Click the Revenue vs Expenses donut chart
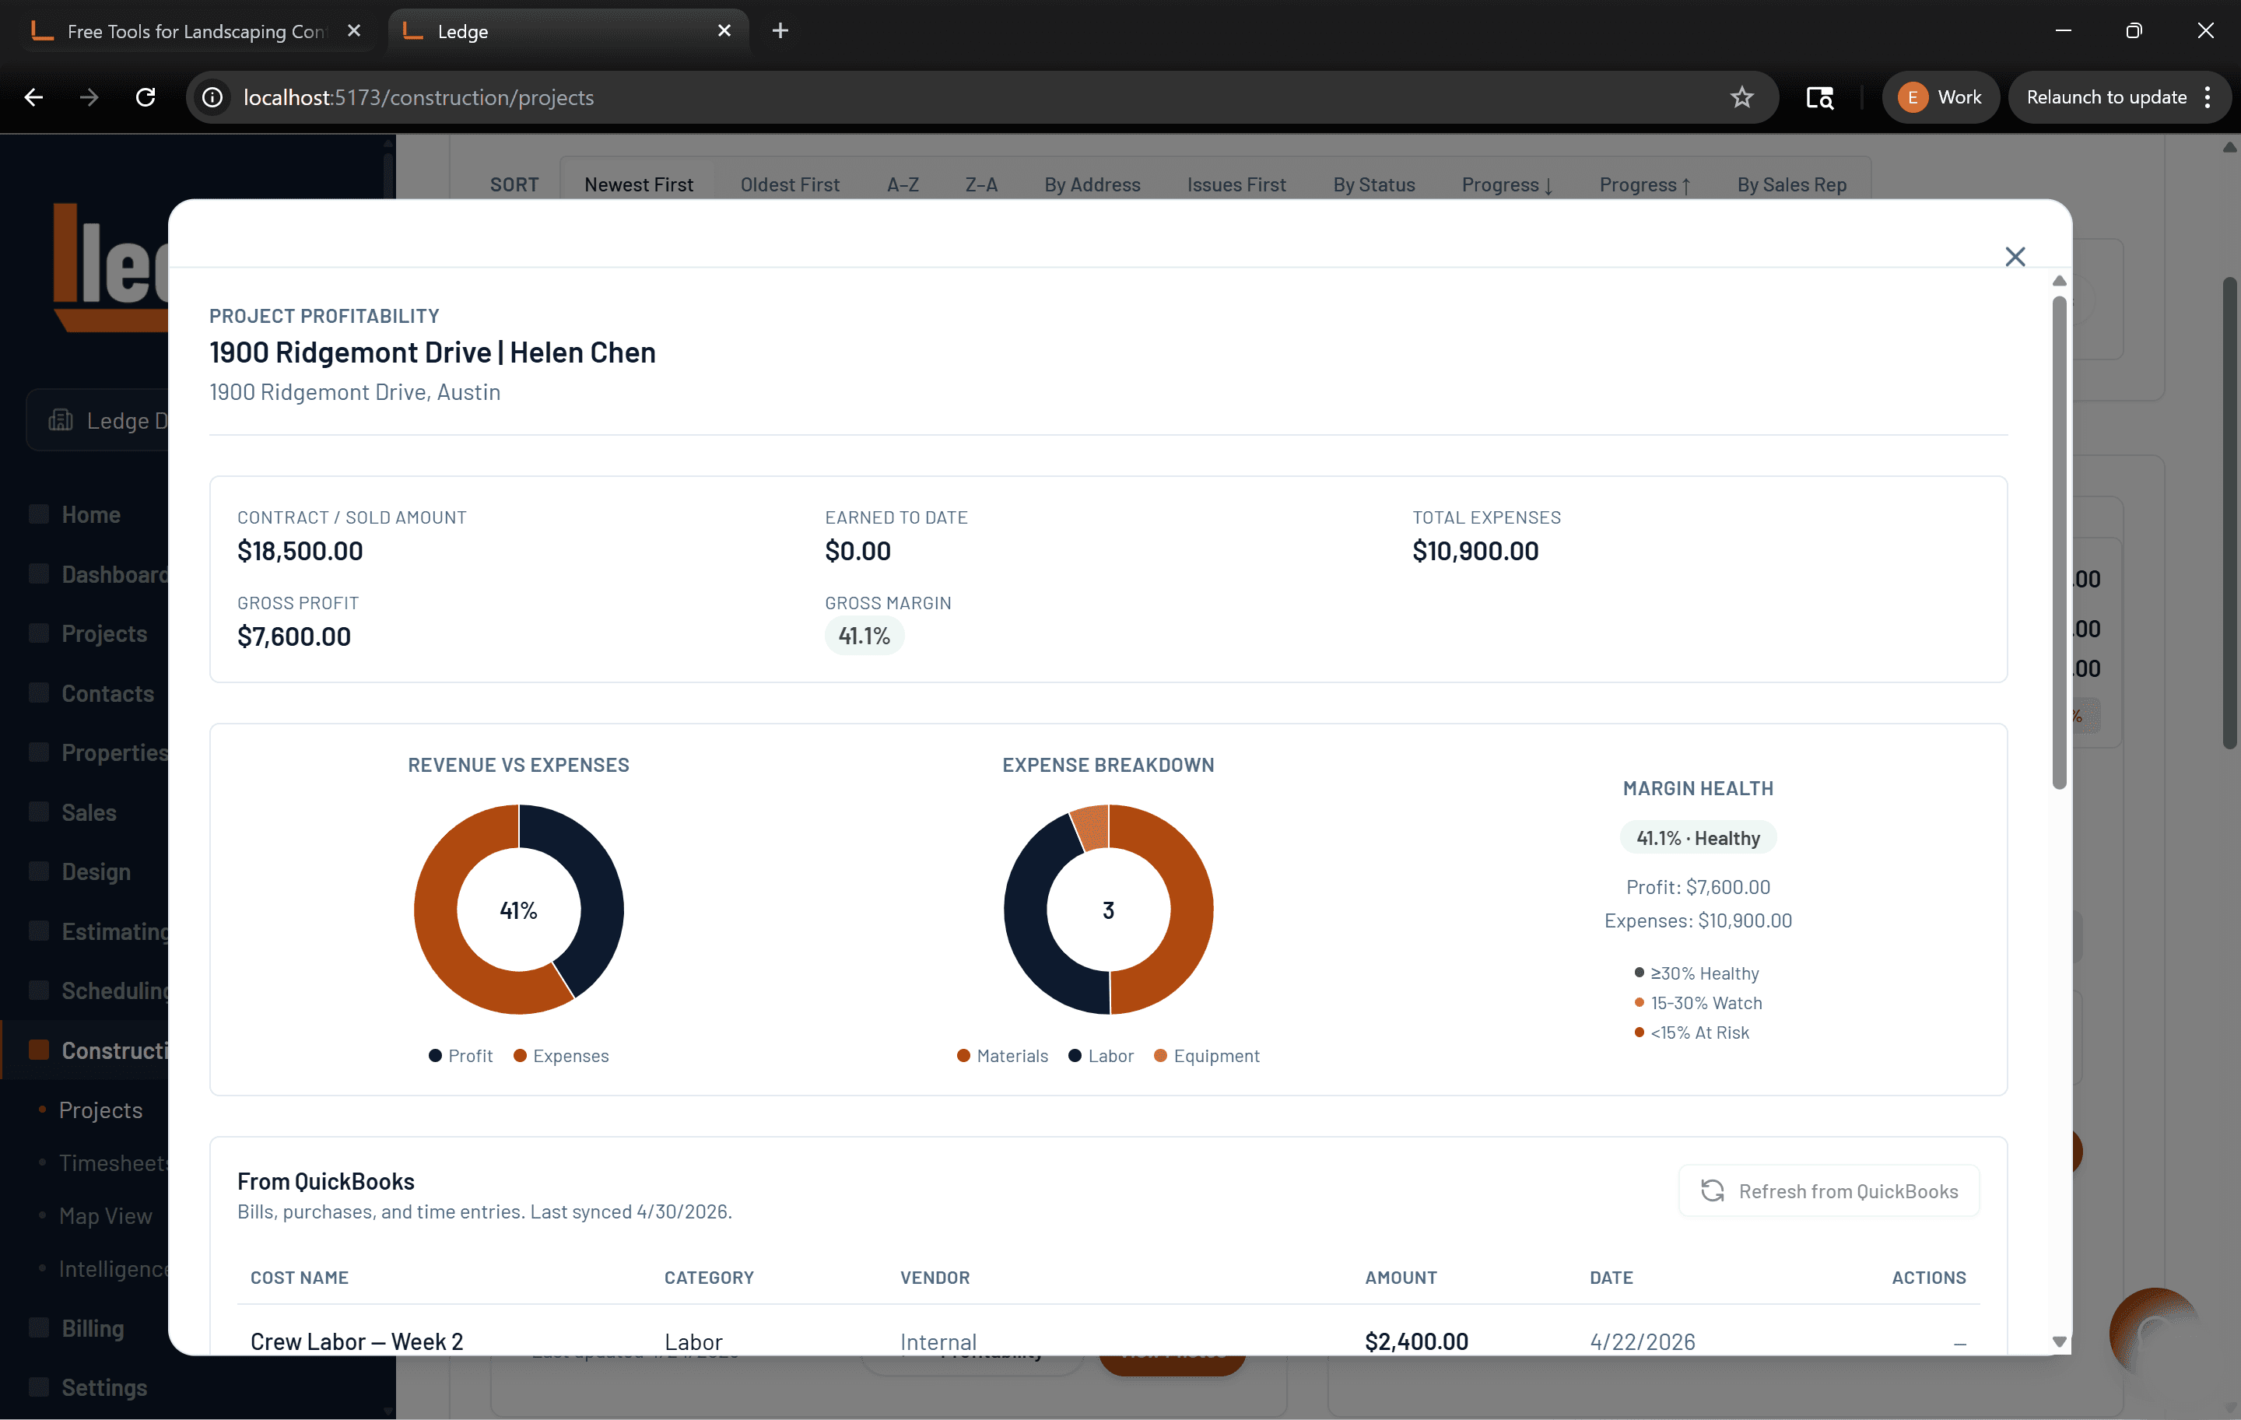Screen dimensions: 2241x1420 coord(518,909)
